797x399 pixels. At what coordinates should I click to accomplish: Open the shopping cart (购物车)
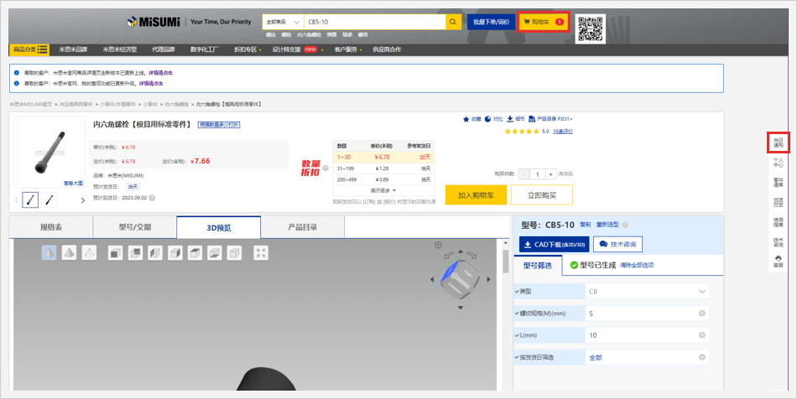(x=544, y=22)
